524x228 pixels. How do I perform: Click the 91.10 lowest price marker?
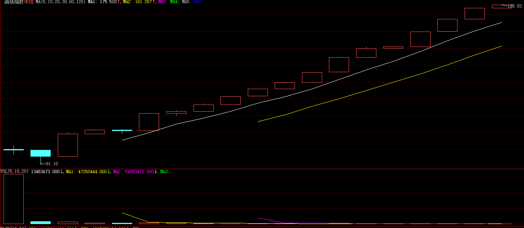click(x=52, y=164)
